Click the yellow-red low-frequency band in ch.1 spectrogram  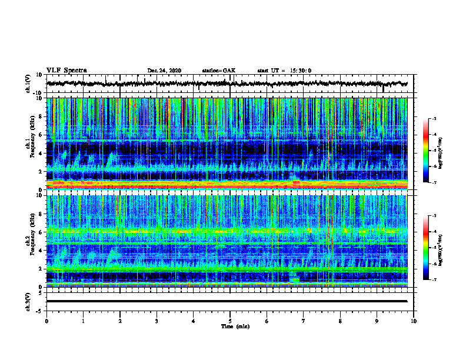click(x=227, y=184)
